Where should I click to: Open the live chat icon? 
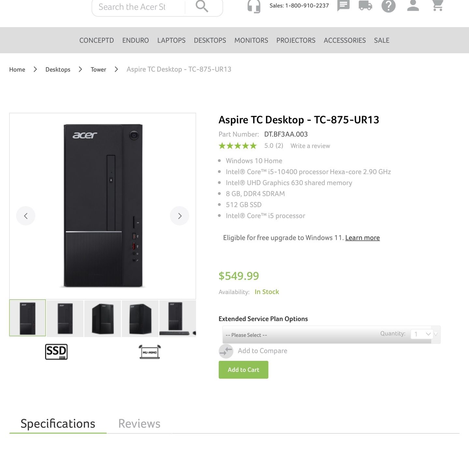343,6
